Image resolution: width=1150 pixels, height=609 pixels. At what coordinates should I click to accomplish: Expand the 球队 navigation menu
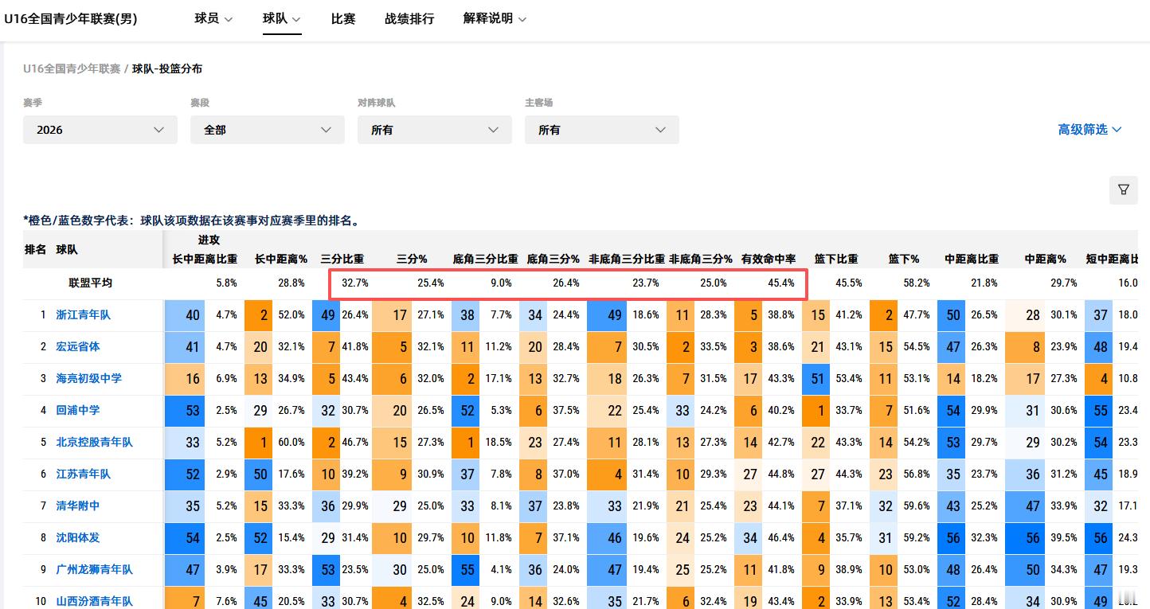[282, 18]
